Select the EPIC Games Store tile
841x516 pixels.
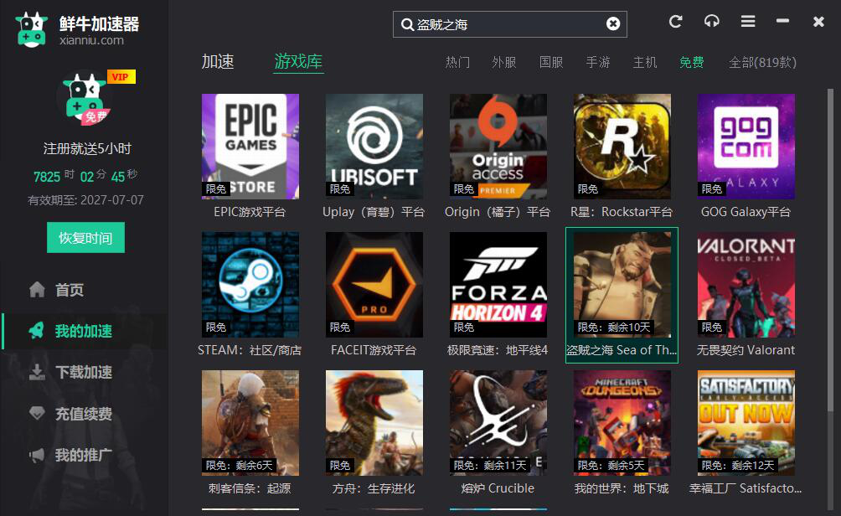250,147
